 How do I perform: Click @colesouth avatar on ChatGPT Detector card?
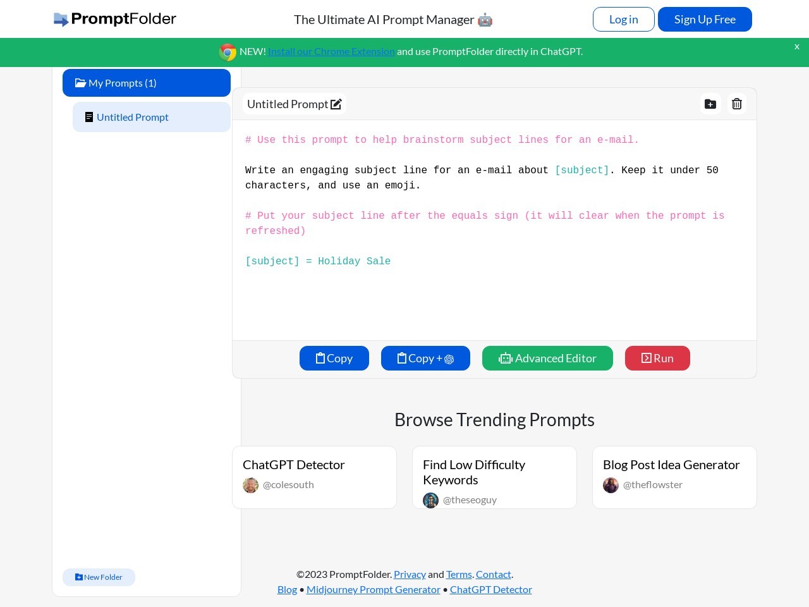click(251, 485)
